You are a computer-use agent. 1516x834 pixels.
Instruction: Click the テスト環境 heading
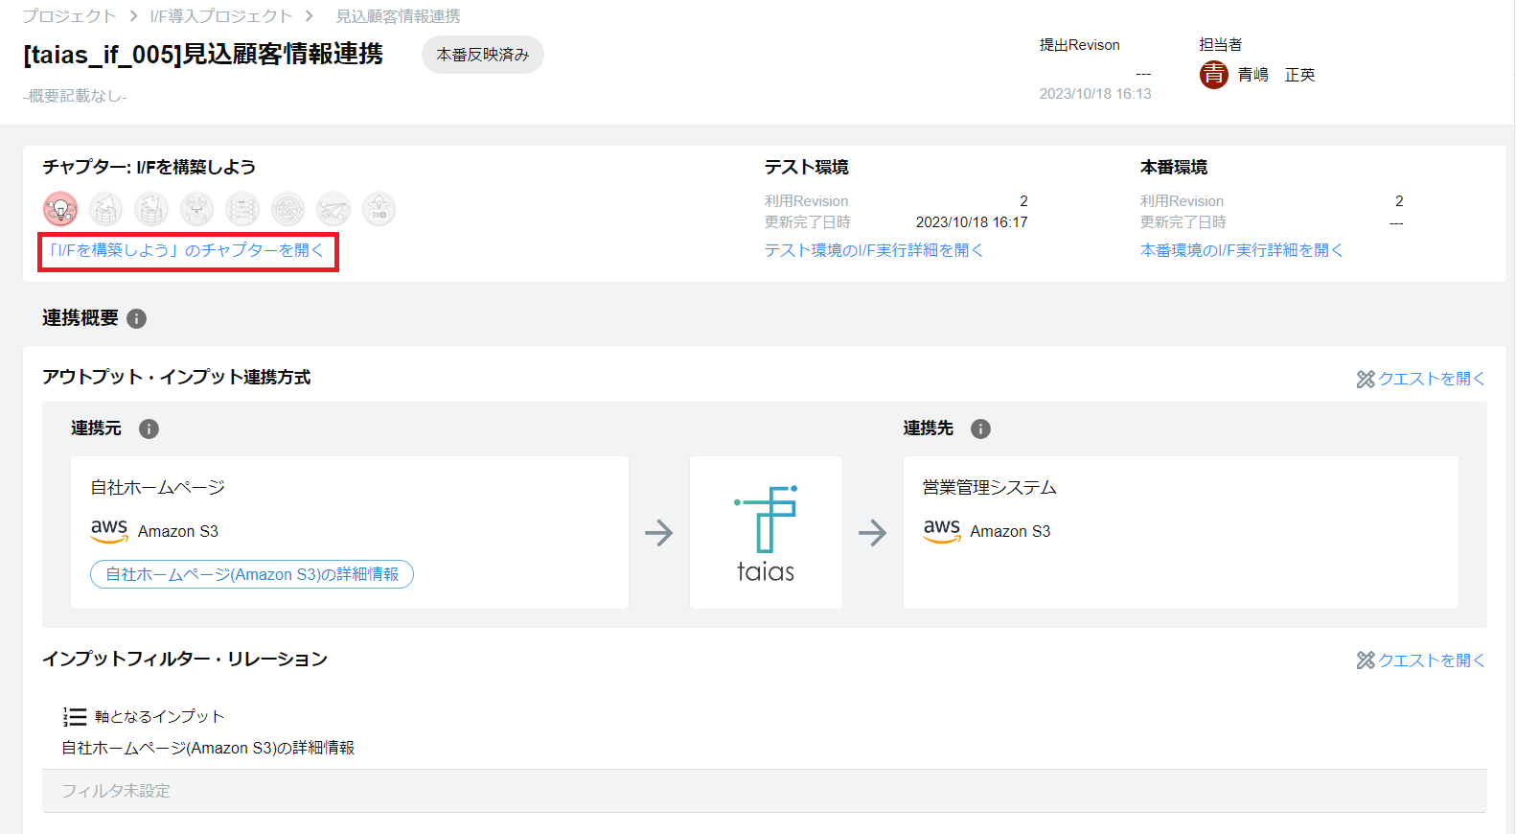point(806,167)
